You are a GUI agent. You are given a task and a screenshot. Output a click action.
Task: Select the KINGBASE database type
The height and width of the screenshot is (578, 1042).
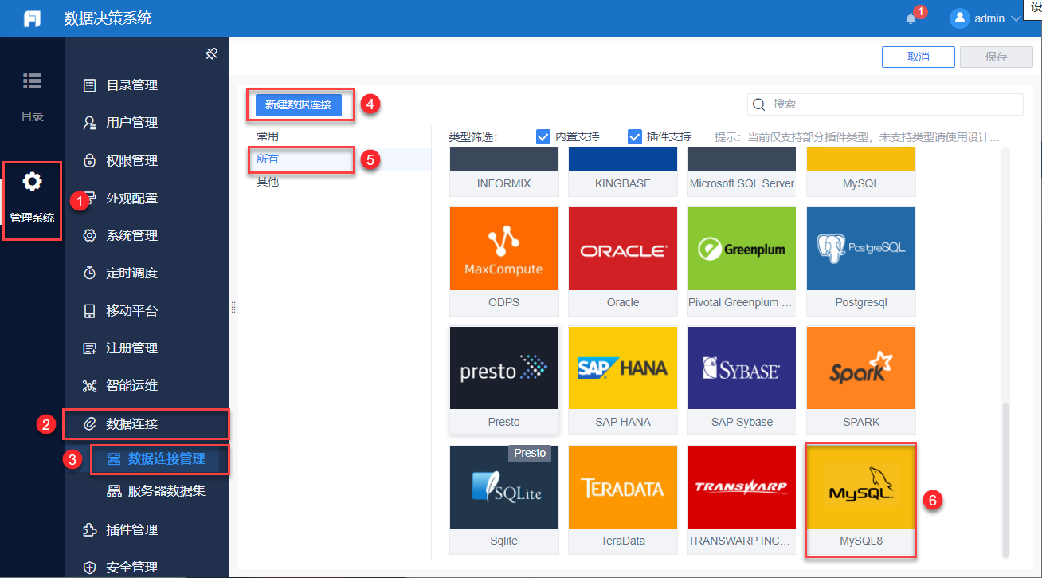tap(623, 172)
